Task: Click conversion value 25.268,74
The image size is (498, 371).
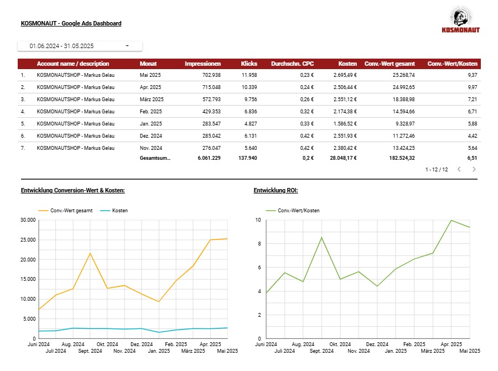Action: tap(404, 75)
